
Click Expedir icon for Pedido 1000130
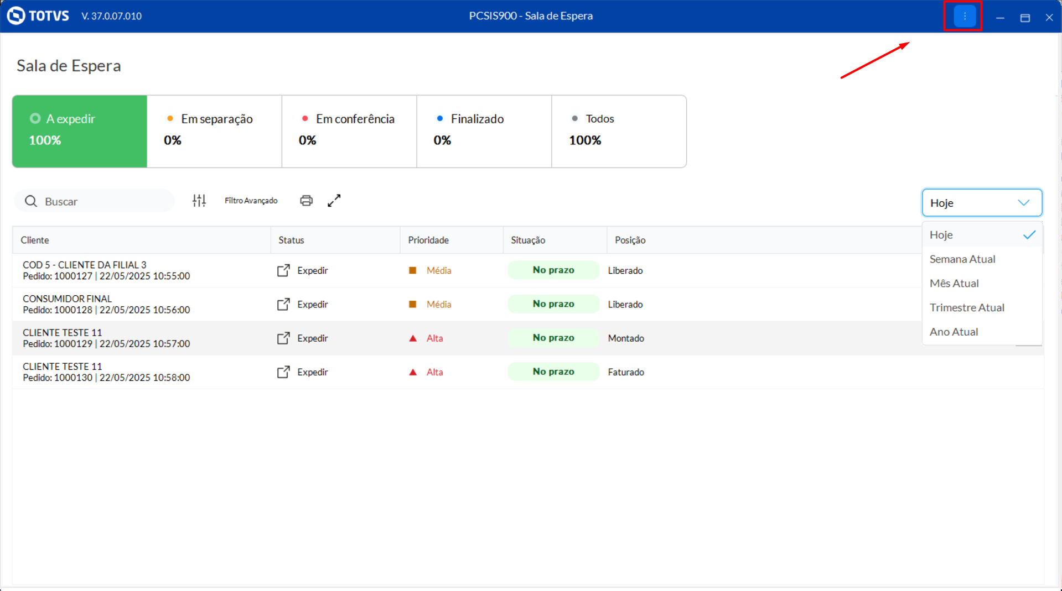[x=283, y=372]
